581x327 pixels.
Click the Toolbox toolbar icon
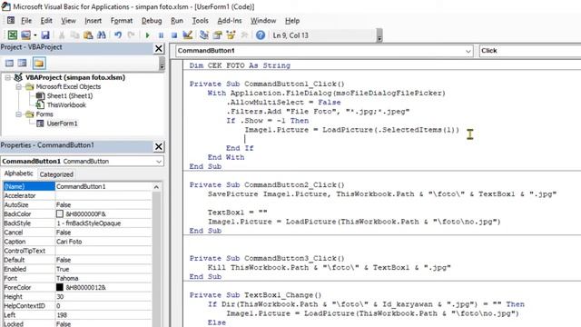244,35
